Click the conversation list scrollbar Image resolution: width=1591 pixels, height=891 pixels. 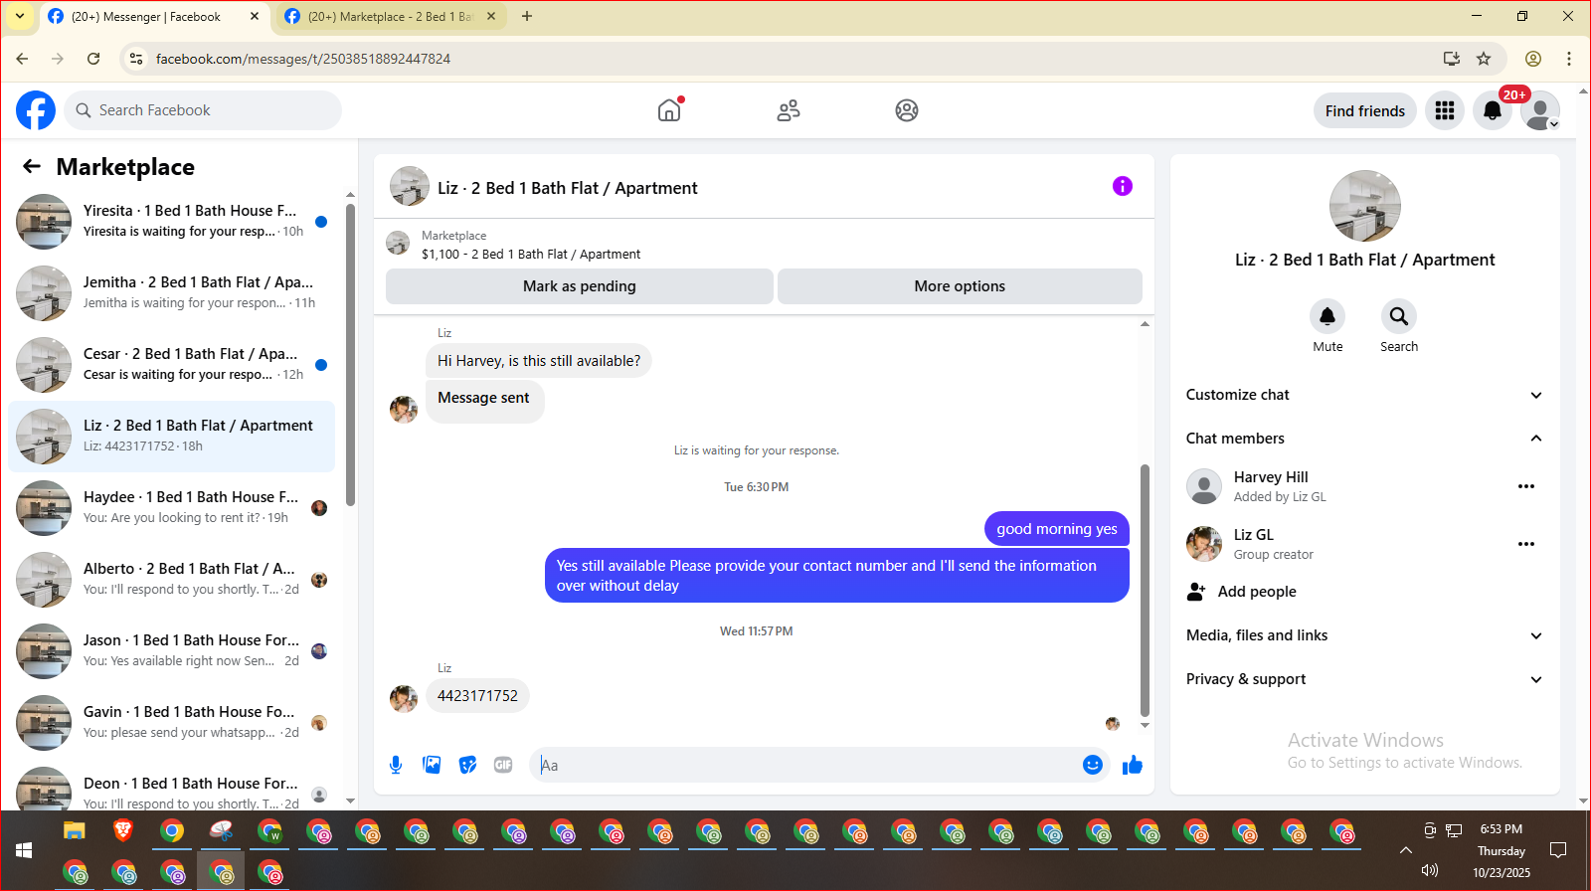tap(350, 355)
